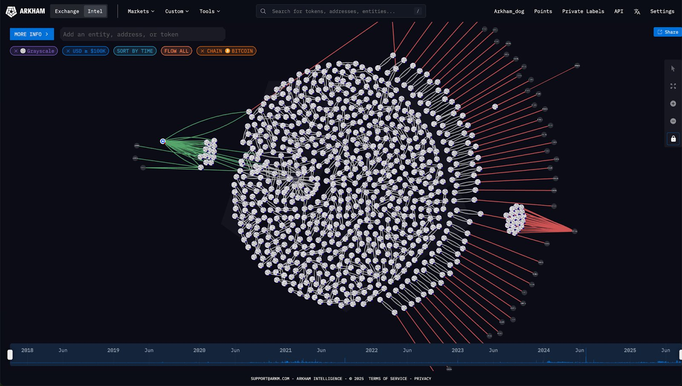Select the pointer cursor tool
The width and height of the screenshot is (682, 386).
tap(673, 69)
